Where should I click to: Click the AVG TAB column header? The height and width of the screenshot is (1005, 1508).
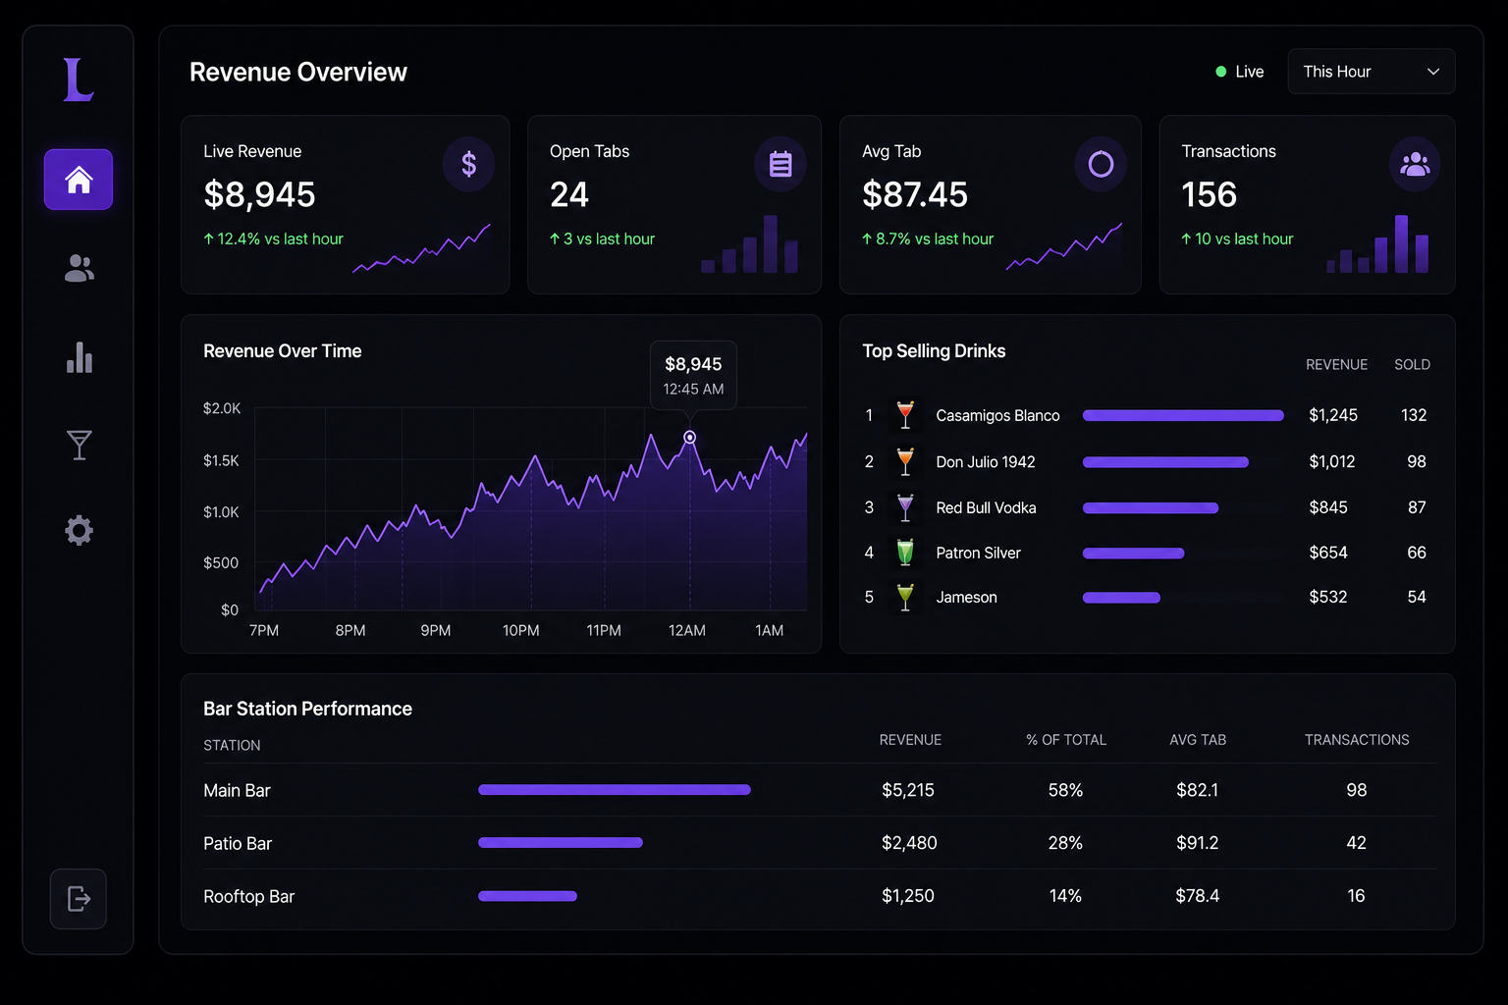1198,740
